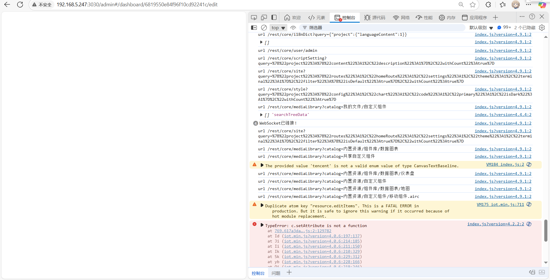Click console scrollbar up arrow
This screenshot has height=280, width=550.
point(546,37)
